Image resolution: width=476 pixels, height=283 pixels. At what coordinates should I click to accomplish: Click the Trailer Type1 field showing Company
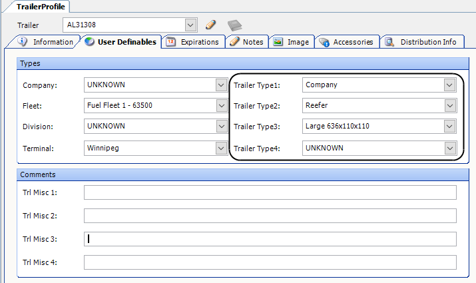pyautogui.click(x=379, y=85)
